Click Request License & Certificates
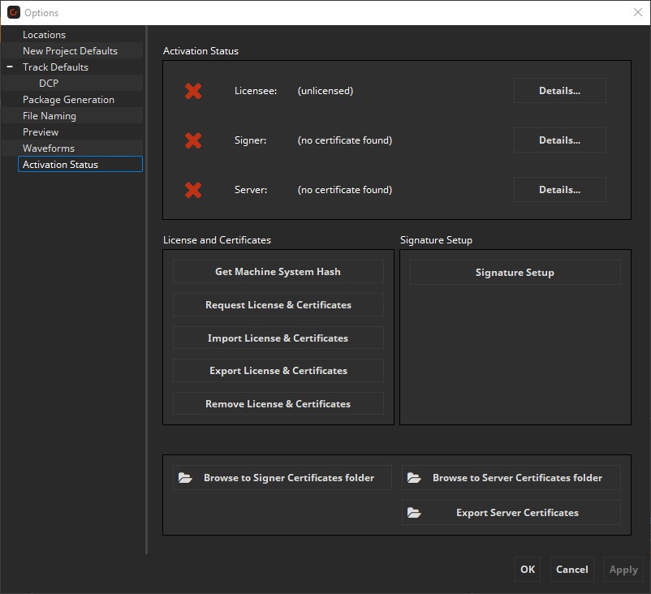Image resolution: width=651 pixels, height=594 pixels. tap(278, 305)
